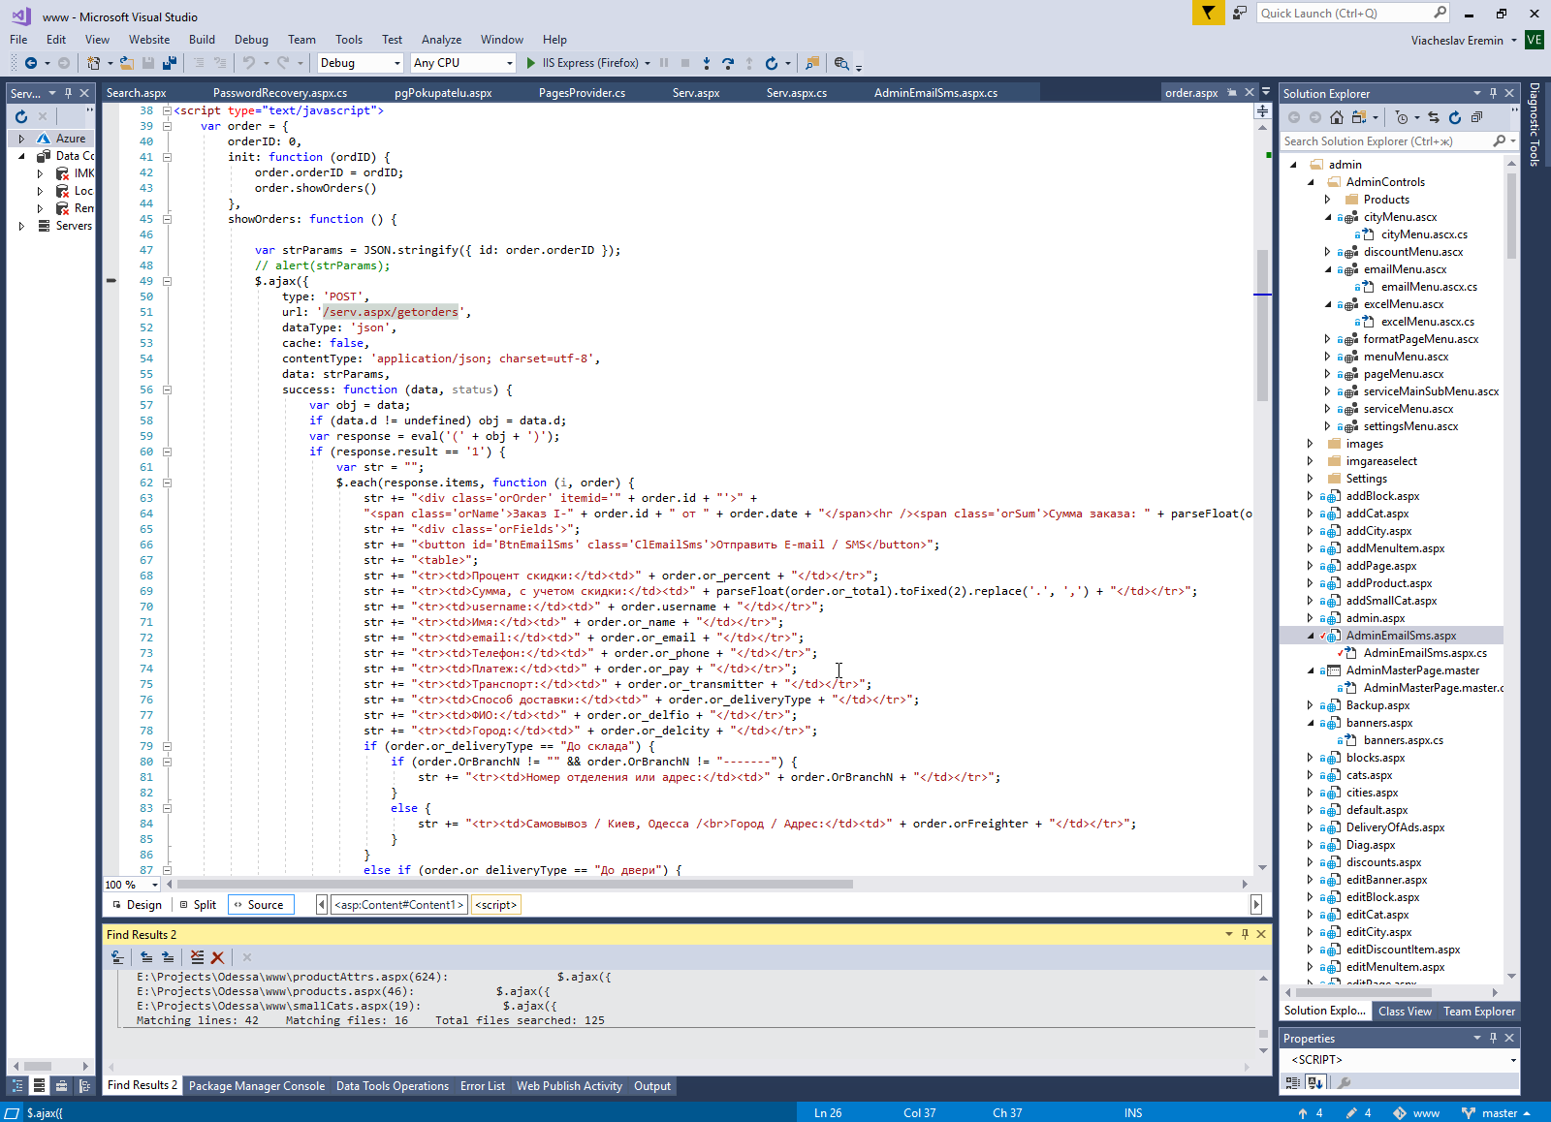Click the Save All toolbar icon
The image size is (1551, 1122).
[170, 63]
